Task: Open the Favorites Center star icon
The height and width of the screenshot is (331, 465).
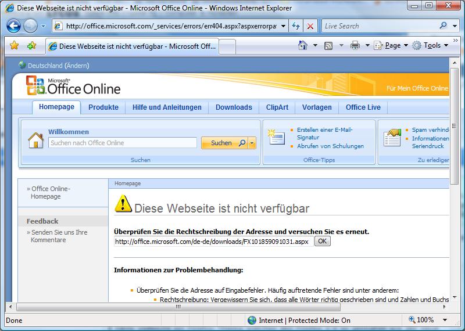Action: coord(14,46)
